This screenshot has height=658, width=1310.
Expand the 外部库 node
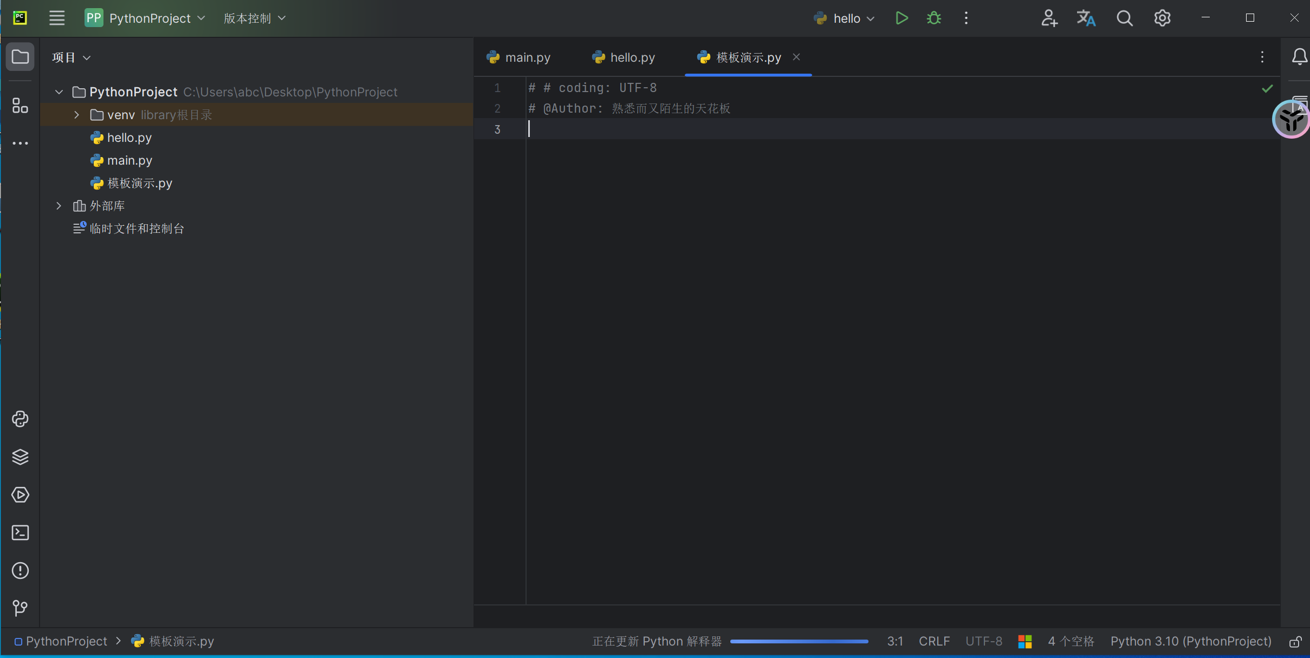tap(59, 206)
